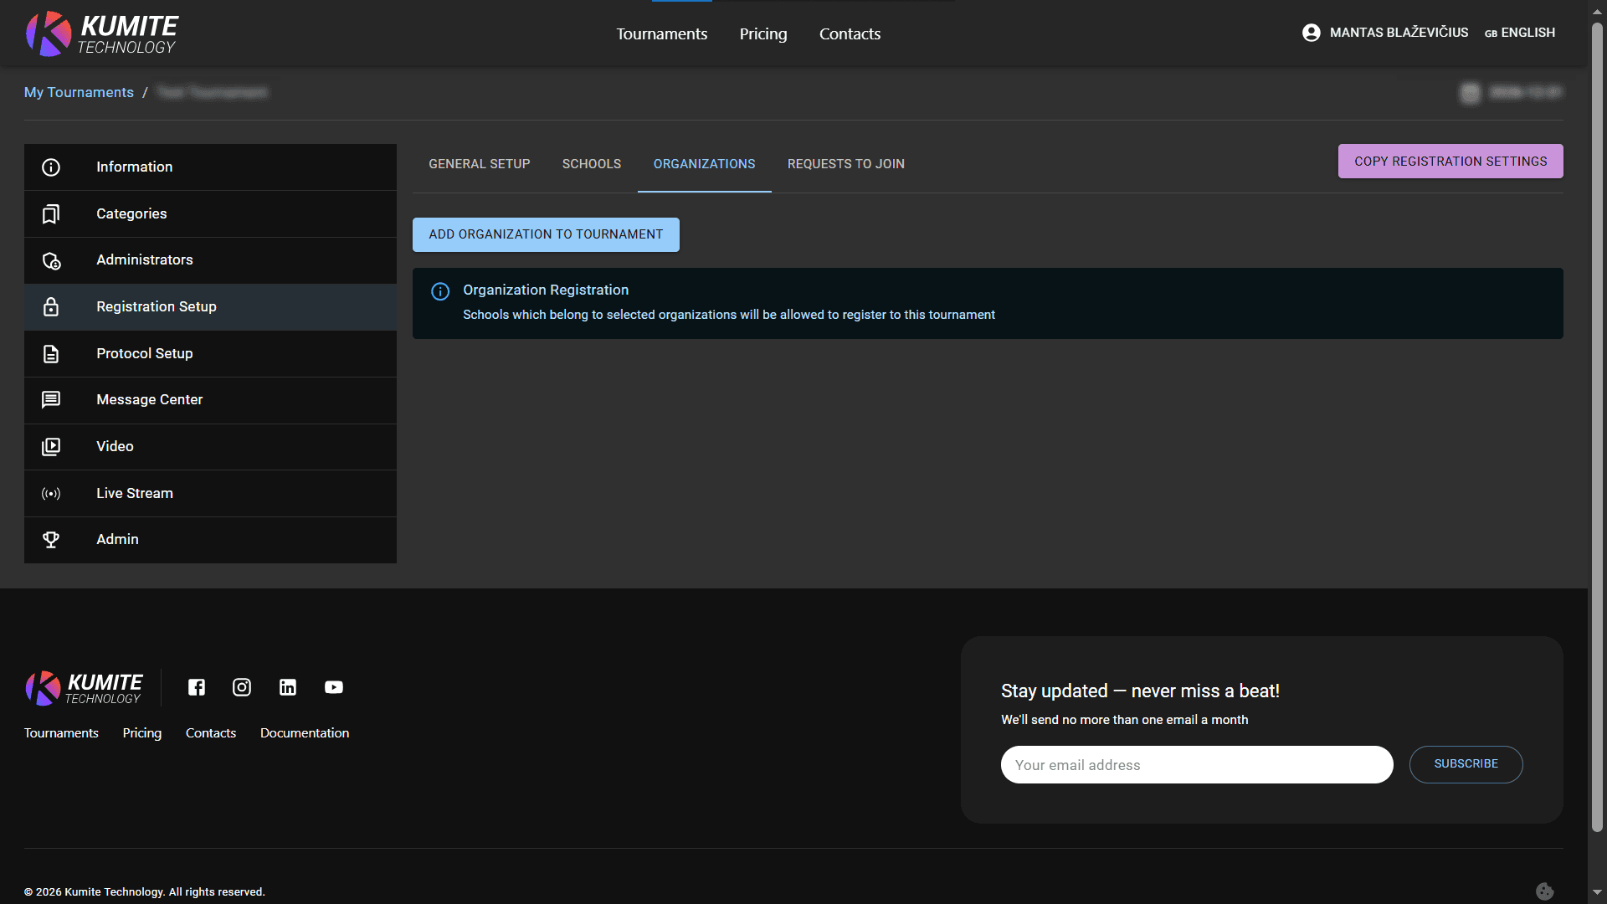Open Protocol Setup via its document icon
The width and height of the screenshot is (1607, 904).
[x=51, y=353]
